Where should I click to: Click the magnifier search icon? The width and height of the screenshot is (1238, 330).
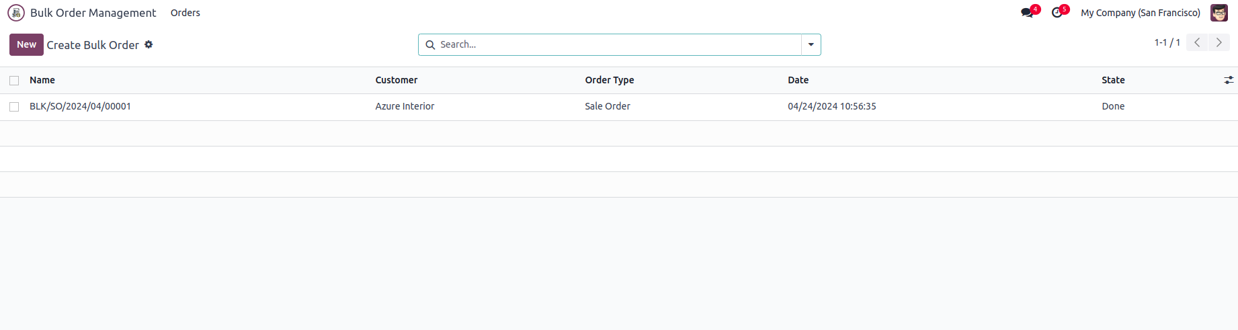tap(430, 45)
